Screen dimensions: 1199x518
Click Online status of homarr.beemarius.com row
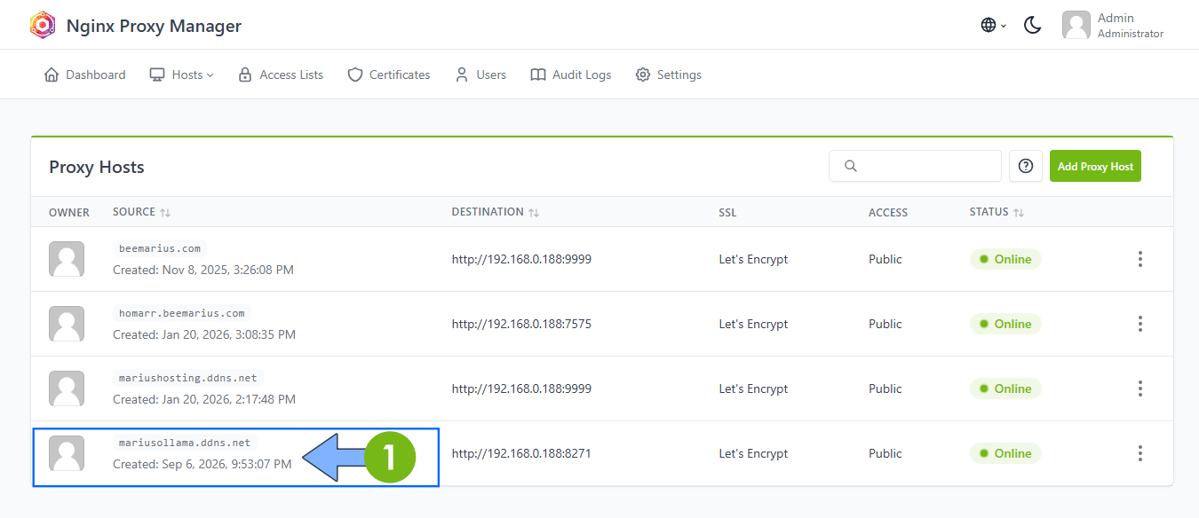click(x=1005, y=324)
